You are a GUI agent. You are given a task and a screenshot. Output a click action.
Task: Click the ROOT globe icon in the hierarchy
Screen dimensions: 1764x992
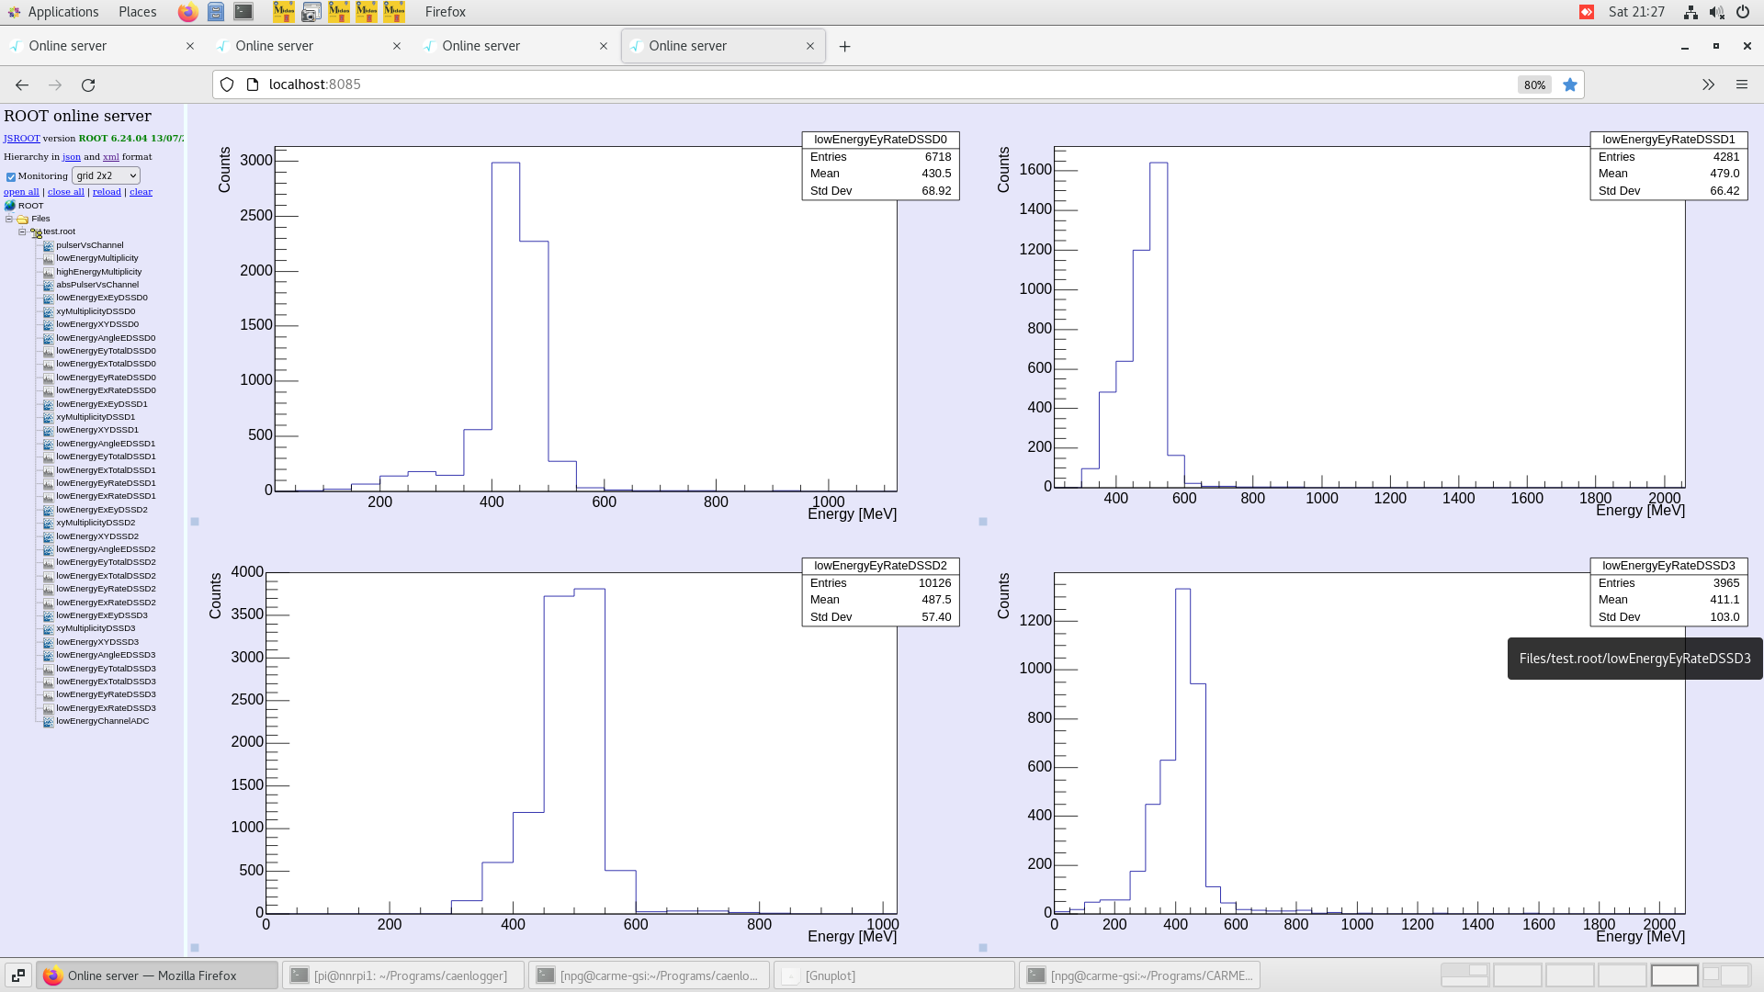[10, 206]
